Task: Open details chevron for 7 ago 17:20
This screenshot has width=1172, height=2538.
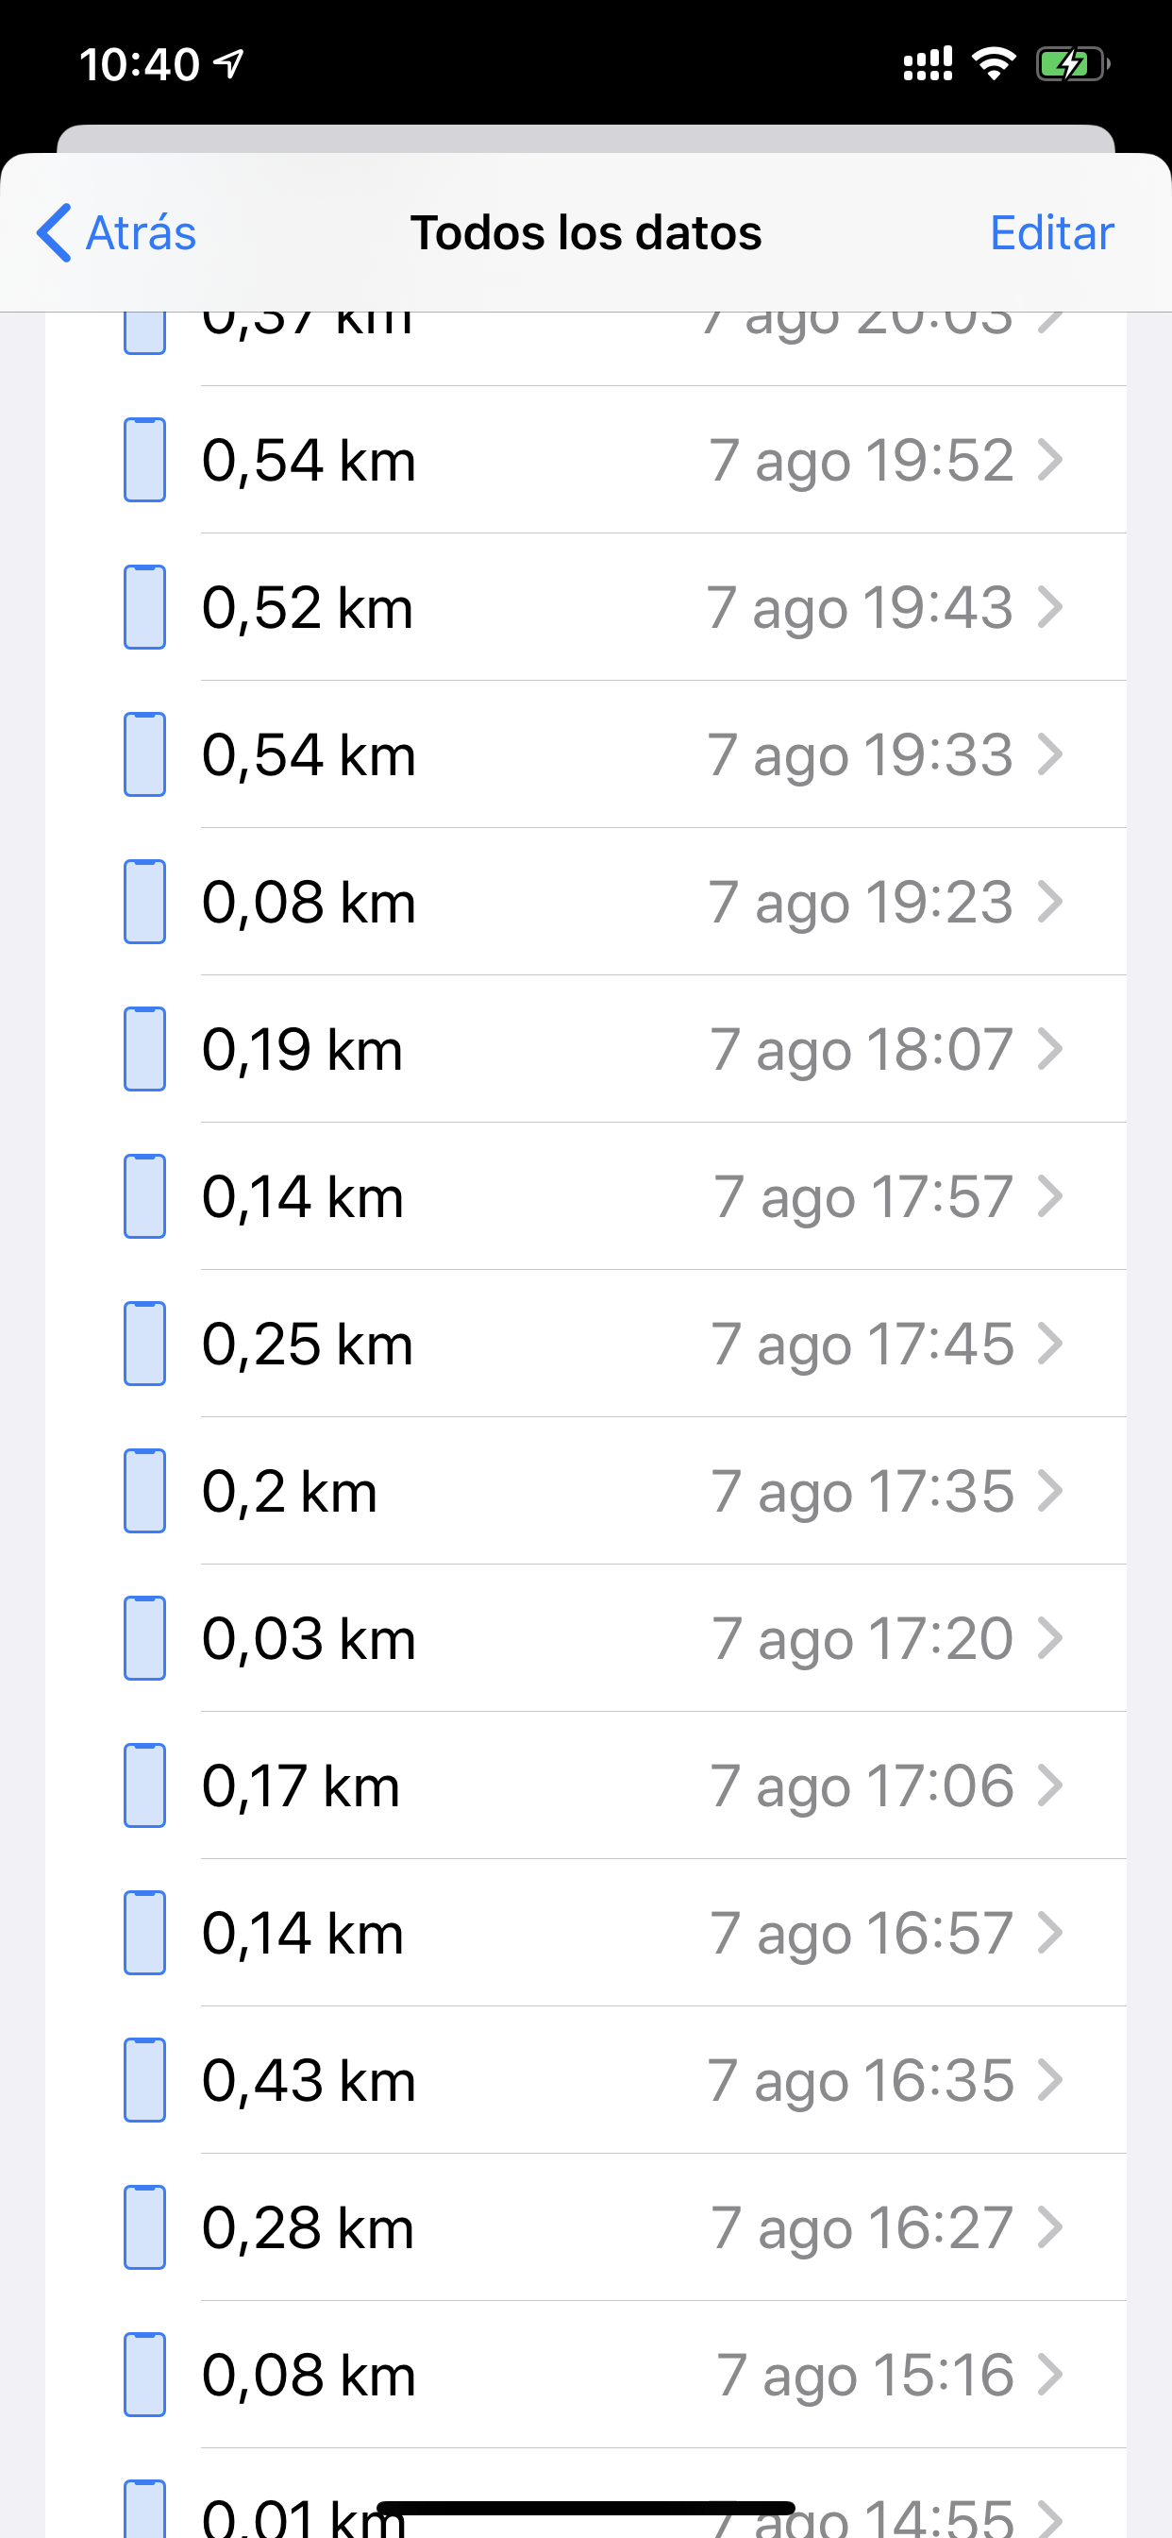Action: (1051, 1638)
